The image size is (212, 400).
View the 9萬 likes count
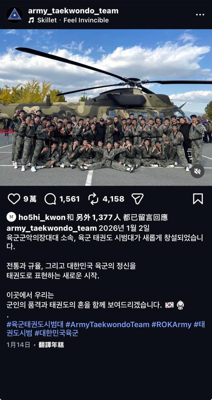(x=30, y=199)
